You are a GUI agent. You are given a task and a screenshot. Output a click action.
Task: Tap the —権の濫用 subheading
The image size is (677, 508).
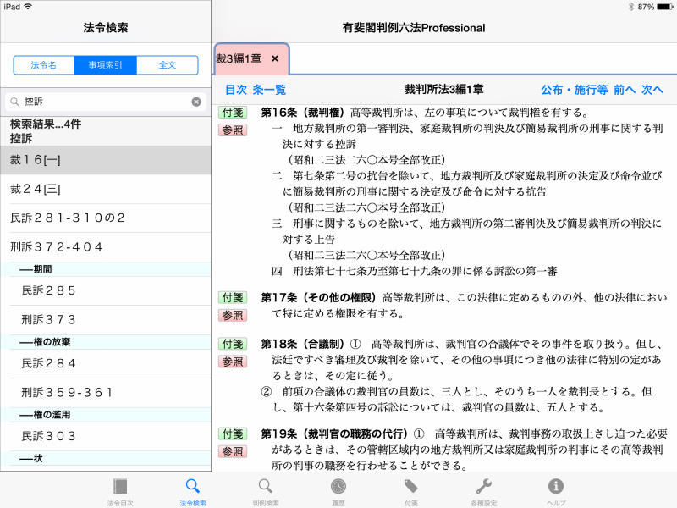tap(105, 415)
